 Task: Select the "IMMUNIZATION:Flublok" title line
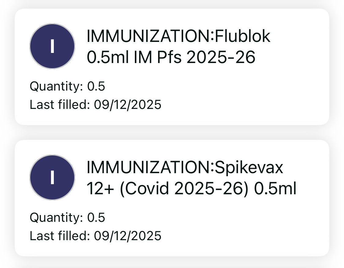[179, 37]
